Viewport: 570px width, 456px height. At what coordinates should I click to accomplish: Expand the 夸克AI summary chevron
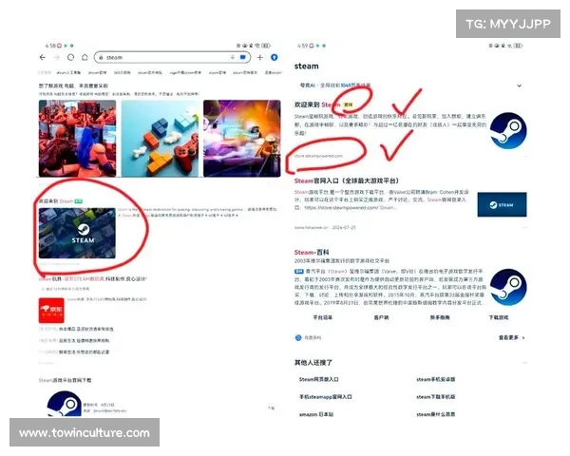(x=519, y=85)
